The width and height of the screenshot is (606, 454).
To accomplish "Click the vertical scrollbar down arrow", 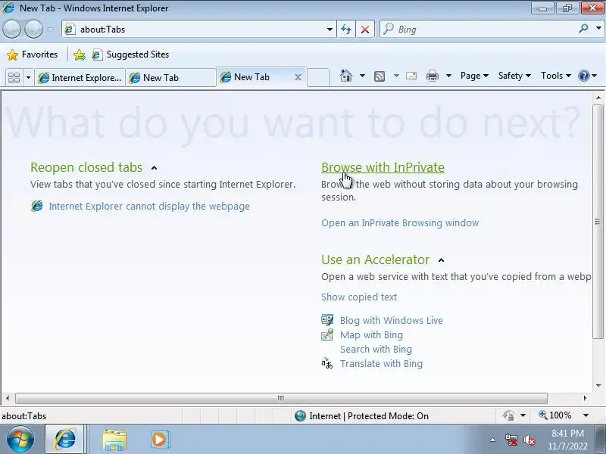I will coord(598,386).
